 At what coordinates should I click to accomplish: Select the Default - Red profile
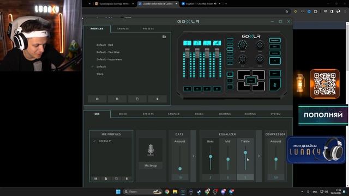(105, 45)
